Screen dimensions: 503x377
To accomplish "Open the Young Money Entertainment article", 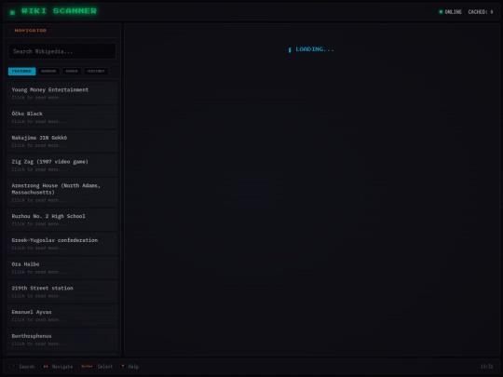I will [62, 93].
